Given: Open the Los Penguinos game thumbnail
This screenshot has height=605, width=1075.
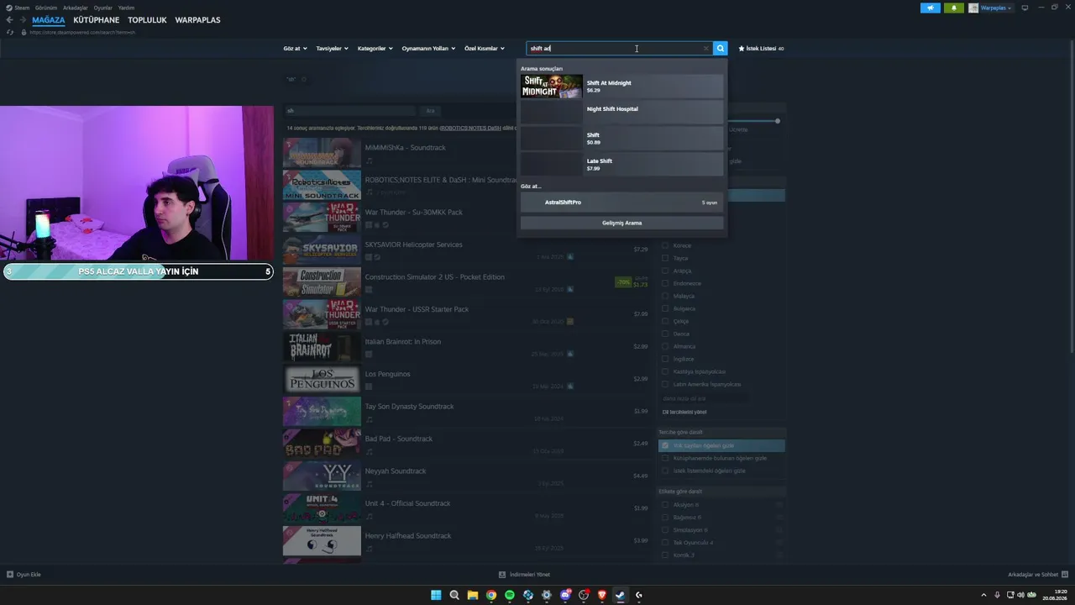Looking at the screenshot, I should tap(322, 378).
